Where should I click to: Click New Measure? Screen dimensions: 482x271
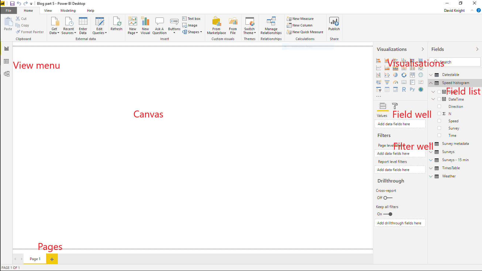[x=300, y=19]
